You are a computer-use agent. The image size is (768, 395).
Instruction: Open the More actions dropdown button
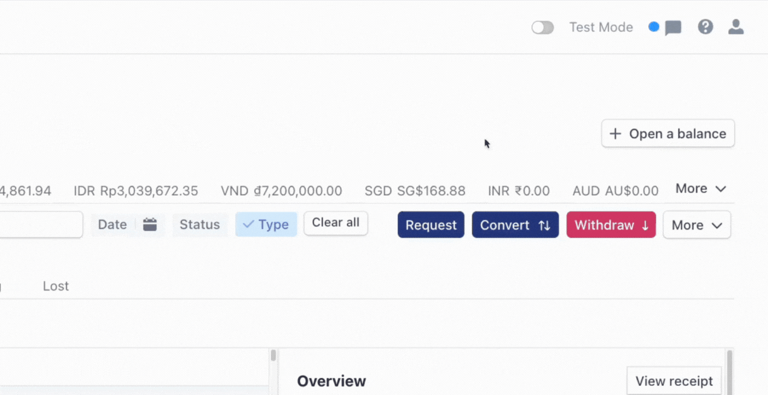[x=697, y=225]
